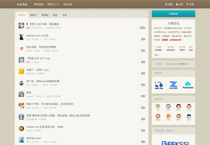Click the 创建新帖 button

click(173, 14)
